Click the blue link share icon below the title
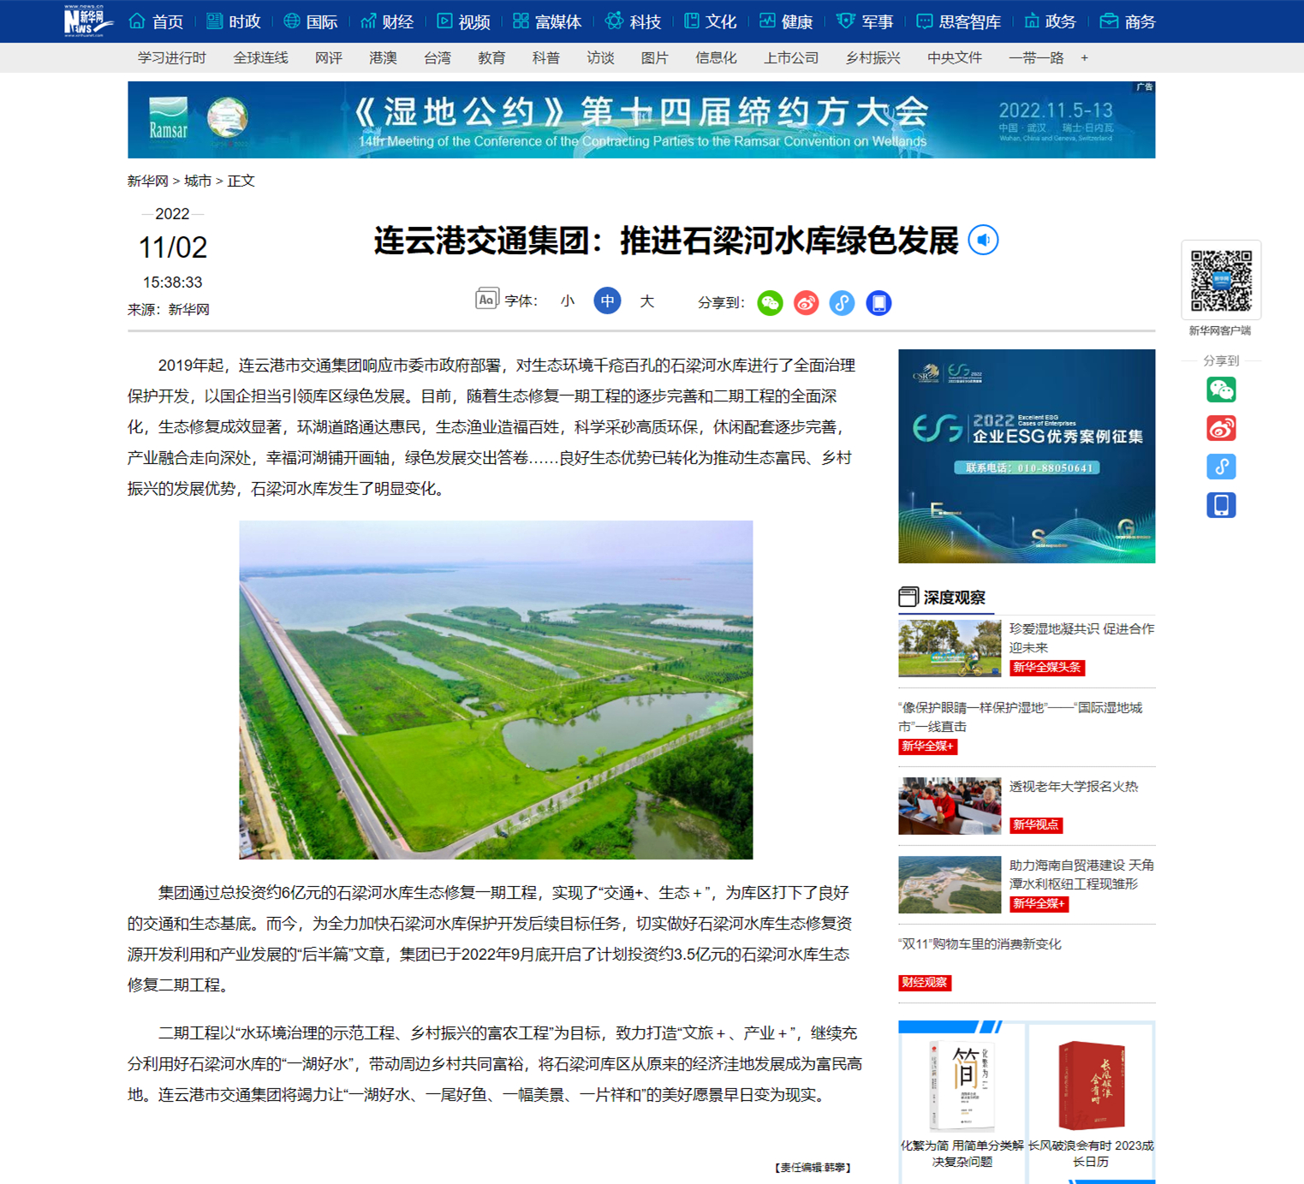 842,303
